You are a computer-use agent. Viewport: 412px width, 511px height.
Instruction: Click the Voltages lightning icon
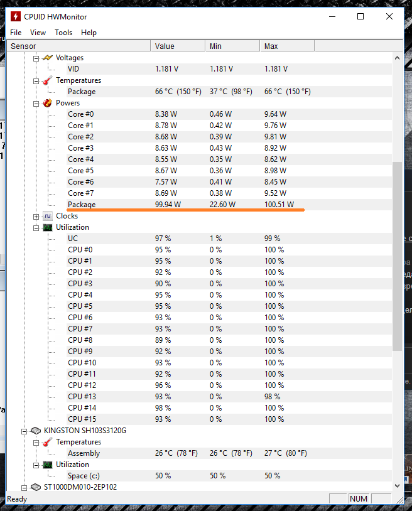[x=48, y=58]
